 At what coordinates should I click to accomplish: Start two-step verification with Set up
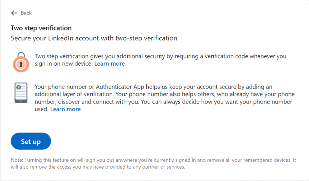coord(31,141)
